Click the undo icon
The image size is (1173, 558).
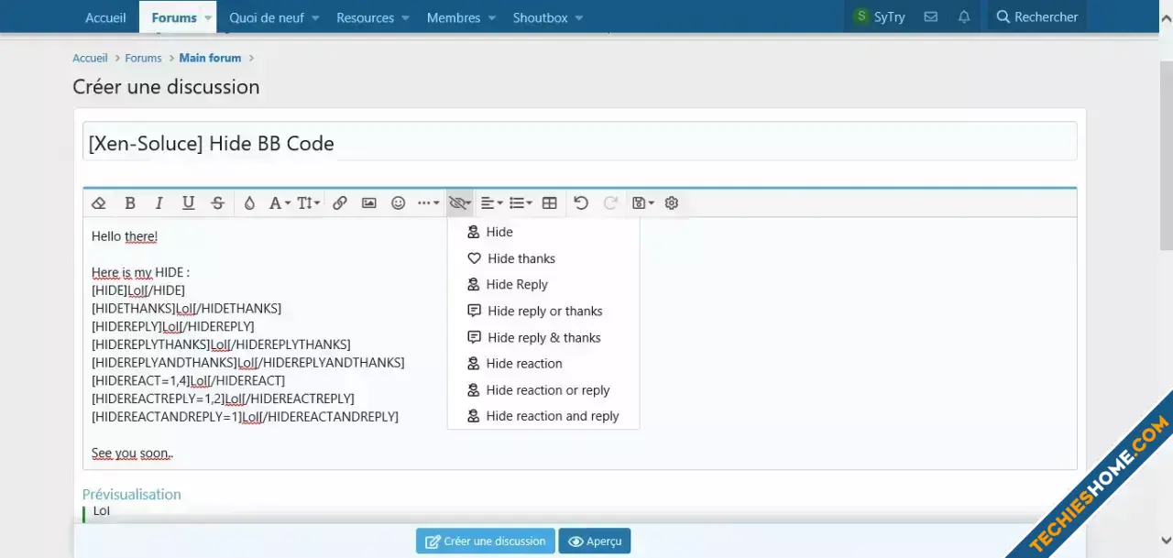click(x=581, y=203)
